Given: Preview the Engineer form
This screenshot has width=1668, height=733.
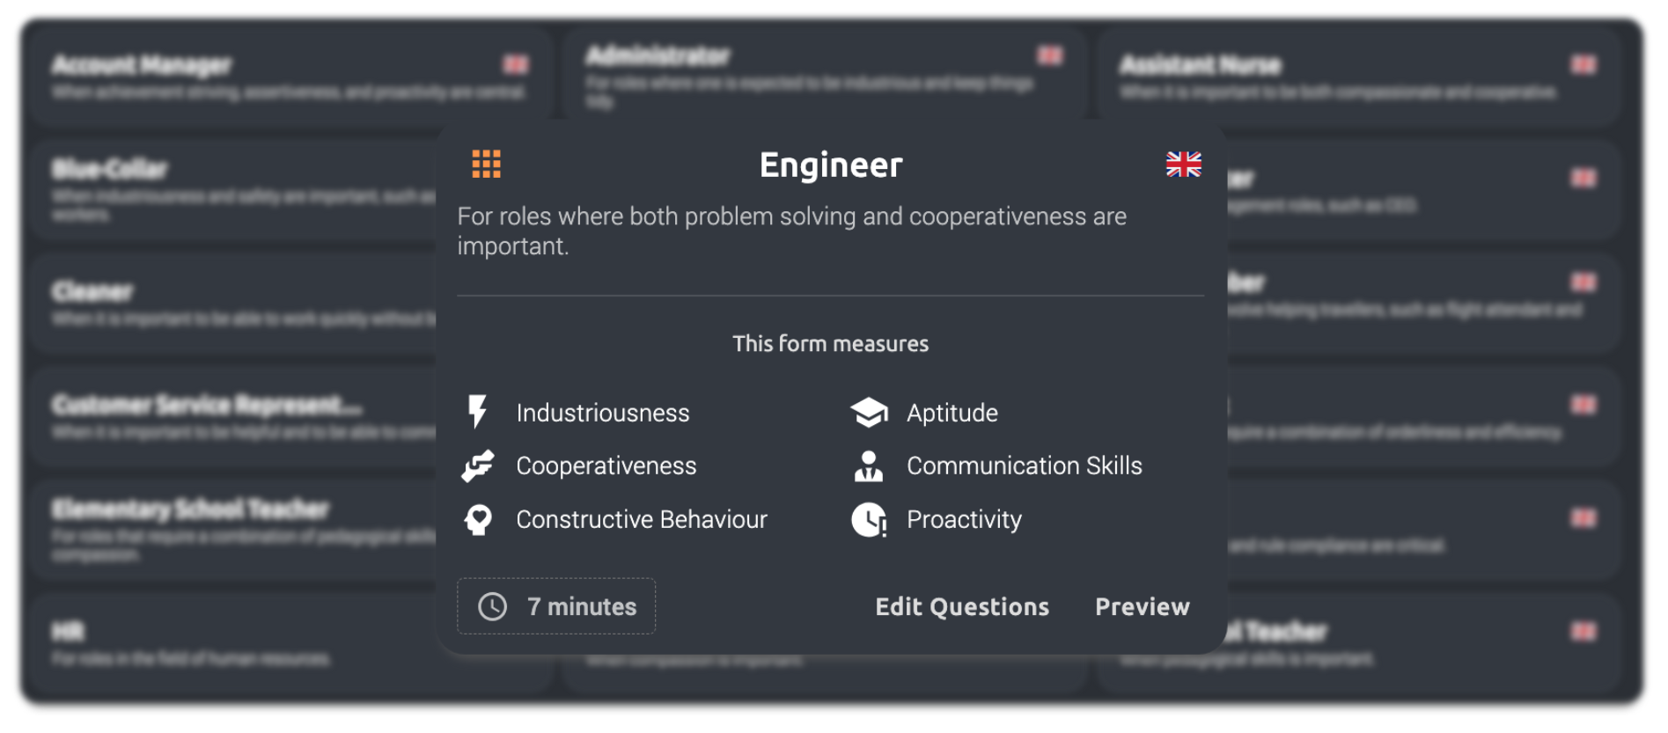Looking at the screenshot, I should point(1142,606).
